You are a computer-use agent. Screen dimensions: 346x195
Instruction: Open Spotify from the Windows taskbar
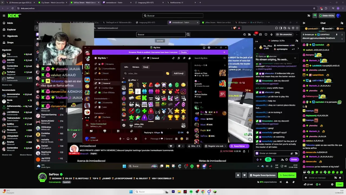tap(191, 192)
